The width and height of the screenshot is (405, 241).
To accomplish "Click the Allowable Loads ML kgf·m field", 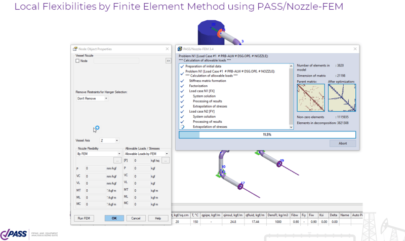I will pos(142,197).
